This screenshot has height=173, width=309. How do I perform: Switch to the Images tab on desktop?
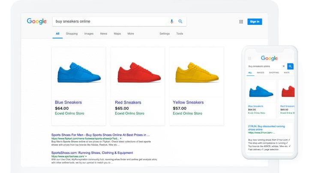coord(89,34)
